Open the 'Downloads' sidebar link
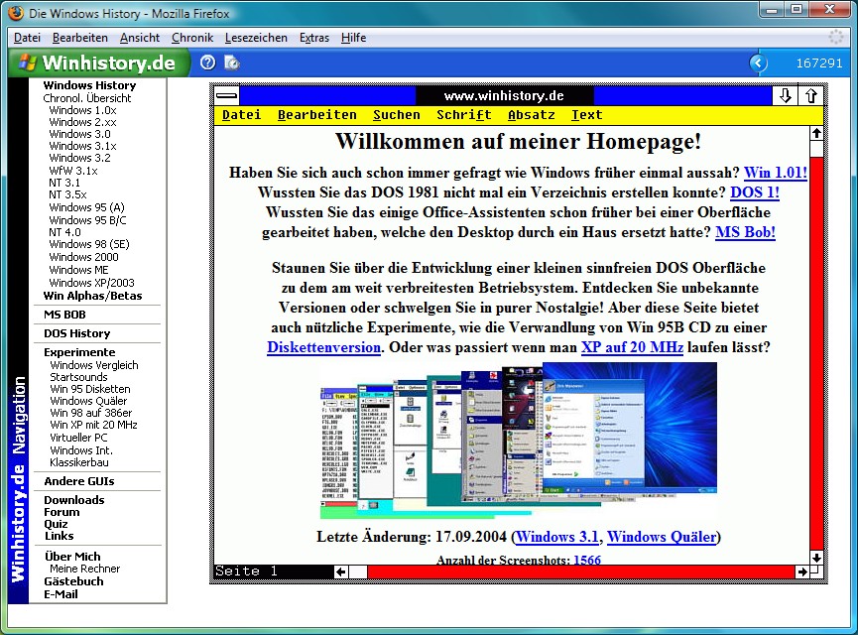 (x=73, y=500)
